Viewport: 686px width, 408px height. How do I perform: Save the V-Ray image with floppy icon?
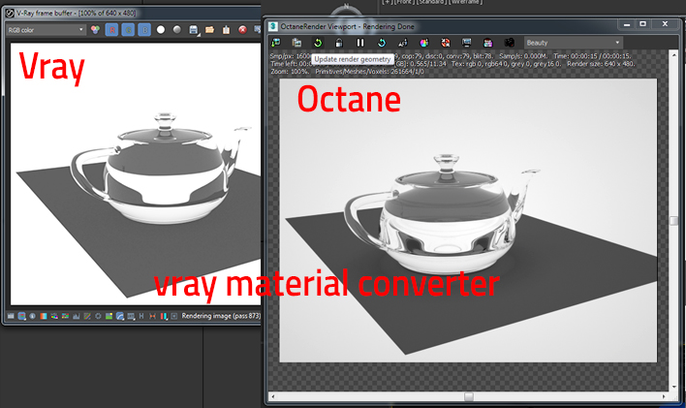pyautogui.click(x=194, y=30)
